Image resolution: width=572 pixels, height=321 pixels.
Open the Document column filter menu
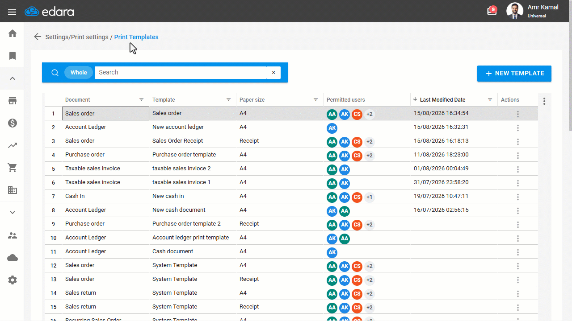tap(142, 99)
